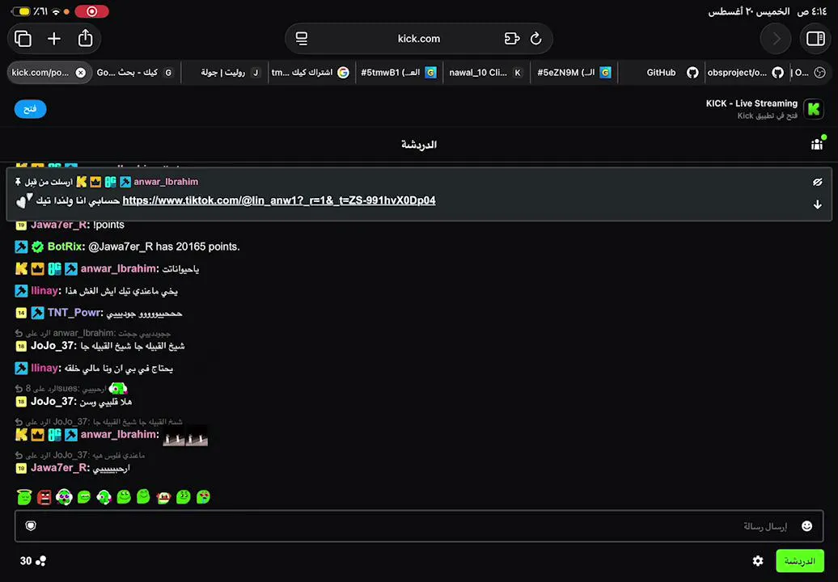
Task: Select the ninth green laughing emote
Action: point(184,497)
